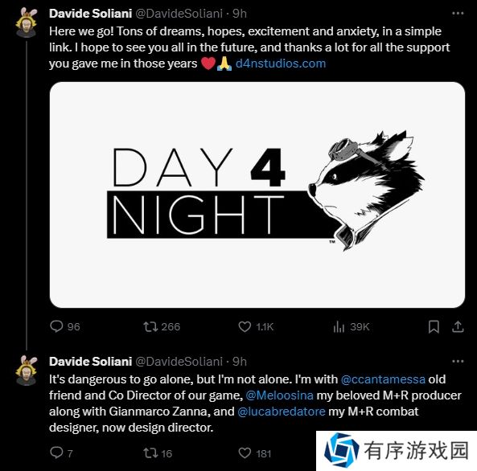Image resolution: width=477 pixels, height=471 pixels.
Task: Open more options menu on first tweet
Action: click(458, 14)
